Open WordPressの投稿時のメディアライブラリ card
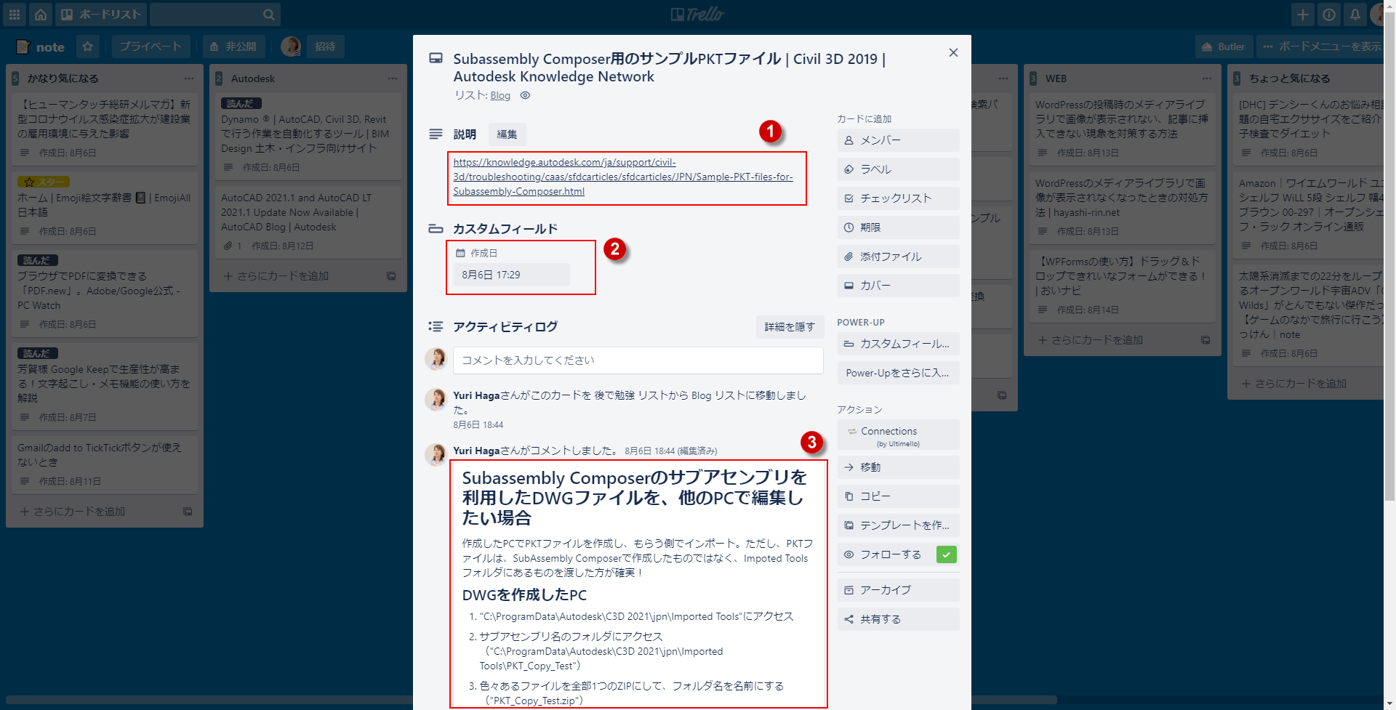Viewport: 1396px width, 710px height. (1123, 129)
